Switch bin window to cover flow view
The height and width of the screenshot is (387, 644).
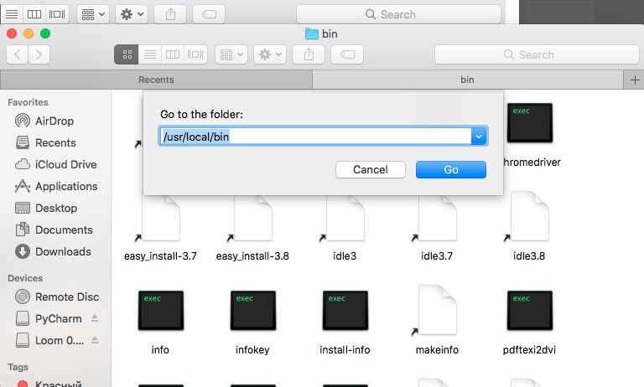[x=195, y=54]
